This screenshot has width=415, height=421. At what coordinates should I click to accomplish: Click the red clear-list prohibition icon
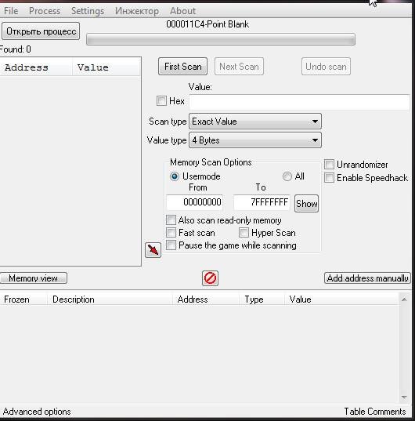[x=210, y=278]
